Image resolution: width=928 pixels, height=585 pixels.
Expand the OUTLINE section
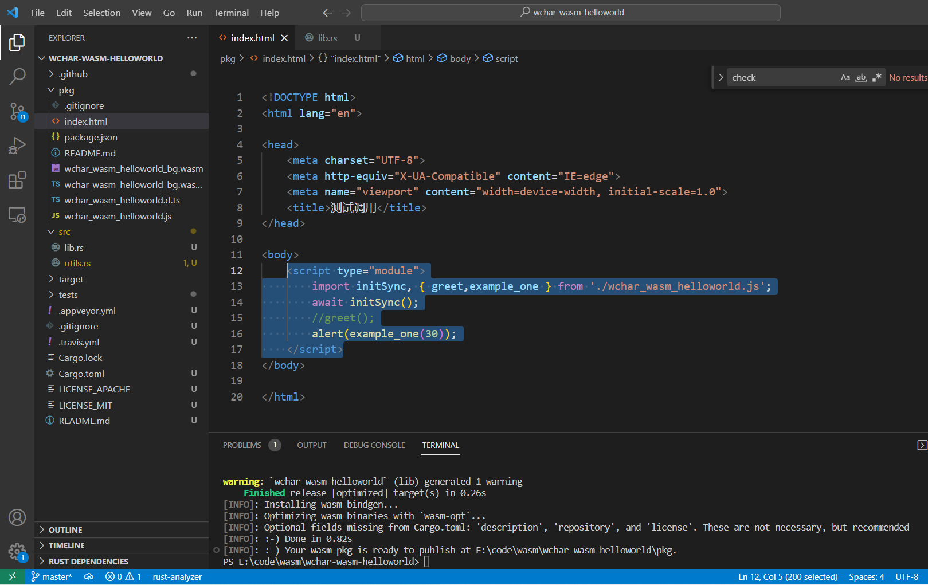65,530
